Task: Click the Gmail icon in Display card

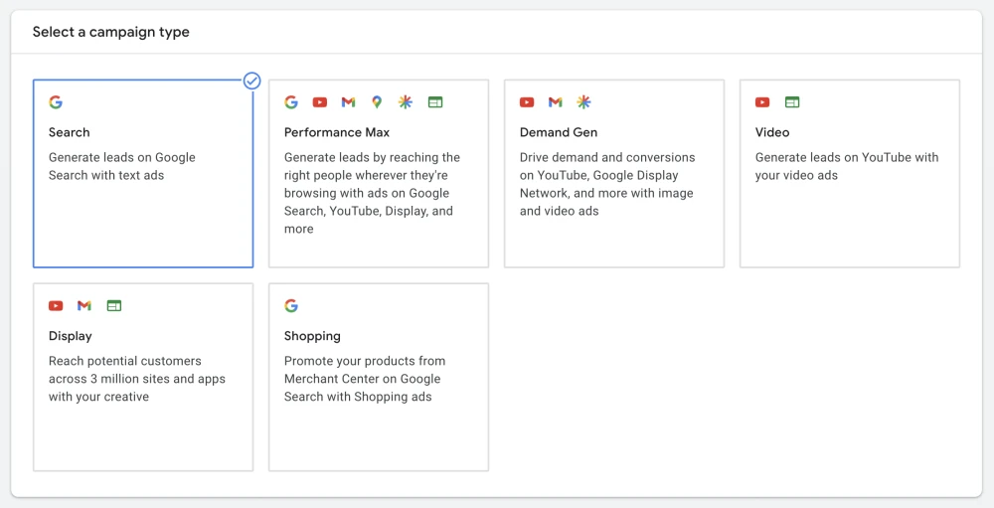Action: click(x=84, y=305)
